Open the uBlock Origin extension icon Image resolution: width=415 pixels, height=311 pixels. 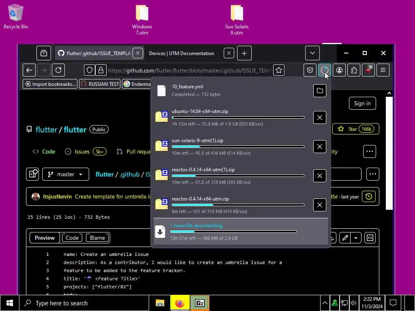tap(368, 70)
